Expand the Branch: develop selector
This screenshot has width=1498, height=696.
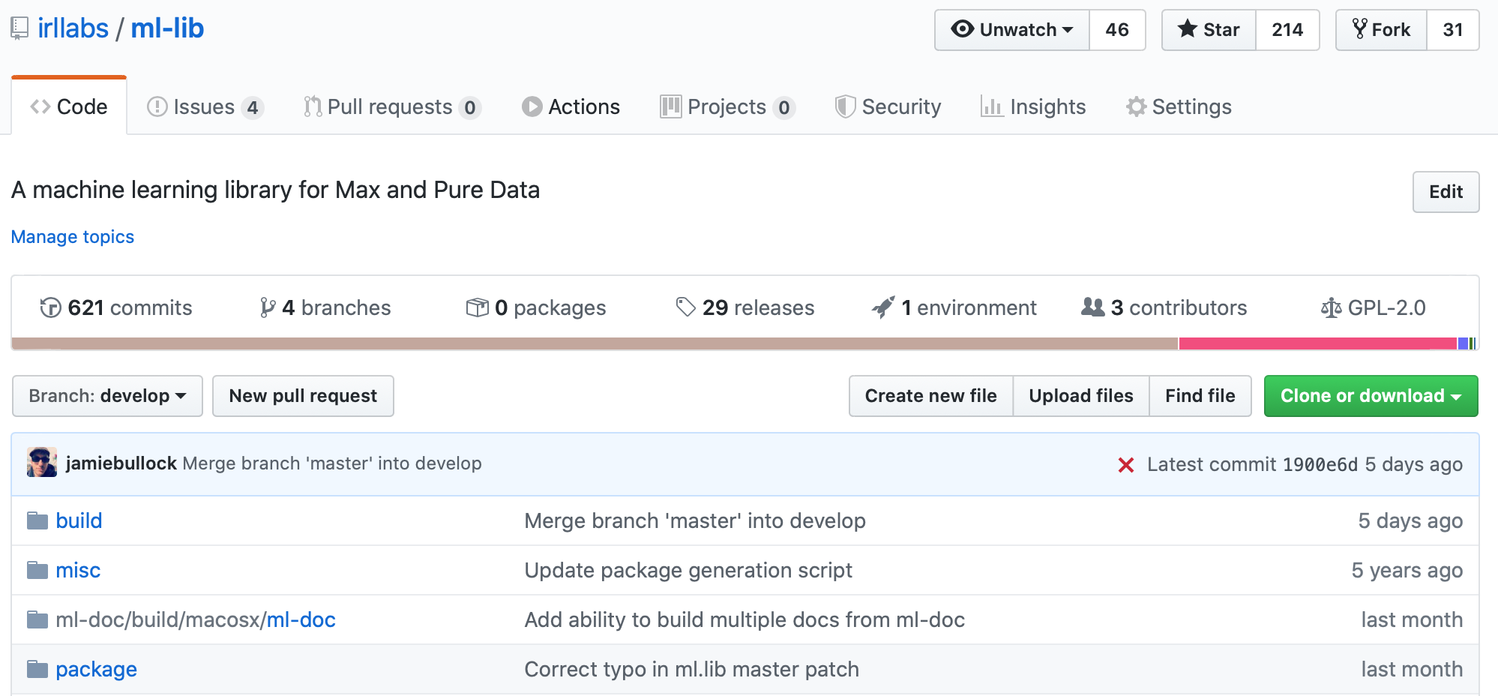point(107,396)
